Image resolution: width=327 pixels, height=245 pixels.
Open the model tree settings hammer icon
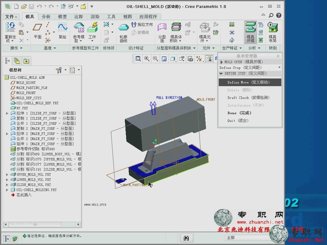[x=59, y=70]
